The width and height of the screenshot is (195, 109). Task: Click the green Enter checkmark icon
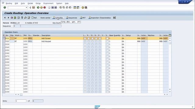coord(5,8)
